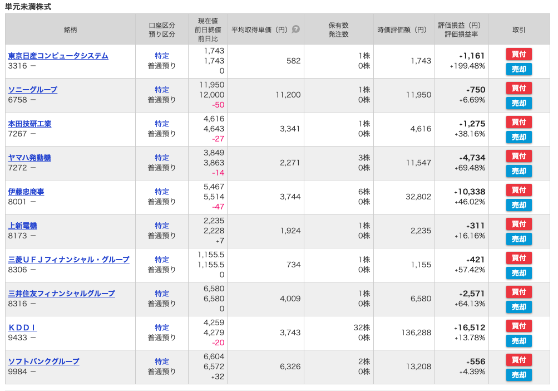Select the 時価評価額（円） column header
Image resolution: width=558 pixels, height=391 pixels.
point(403,29)
